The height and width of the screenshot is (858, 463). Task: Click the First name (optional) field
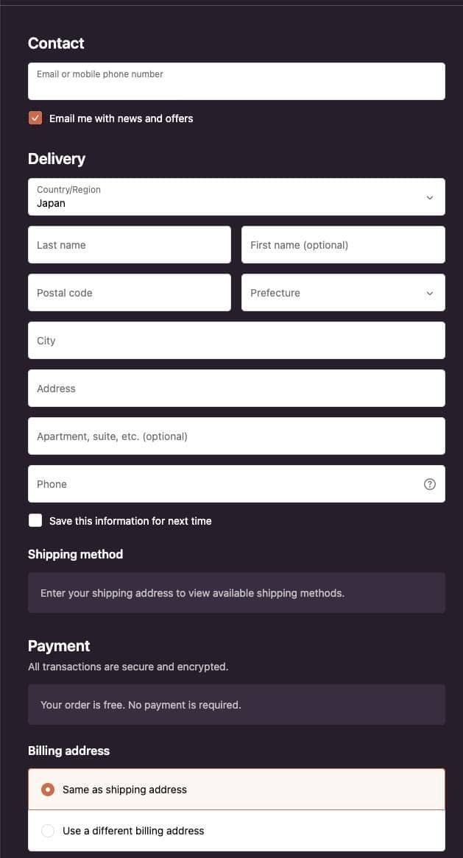[342, 245]
